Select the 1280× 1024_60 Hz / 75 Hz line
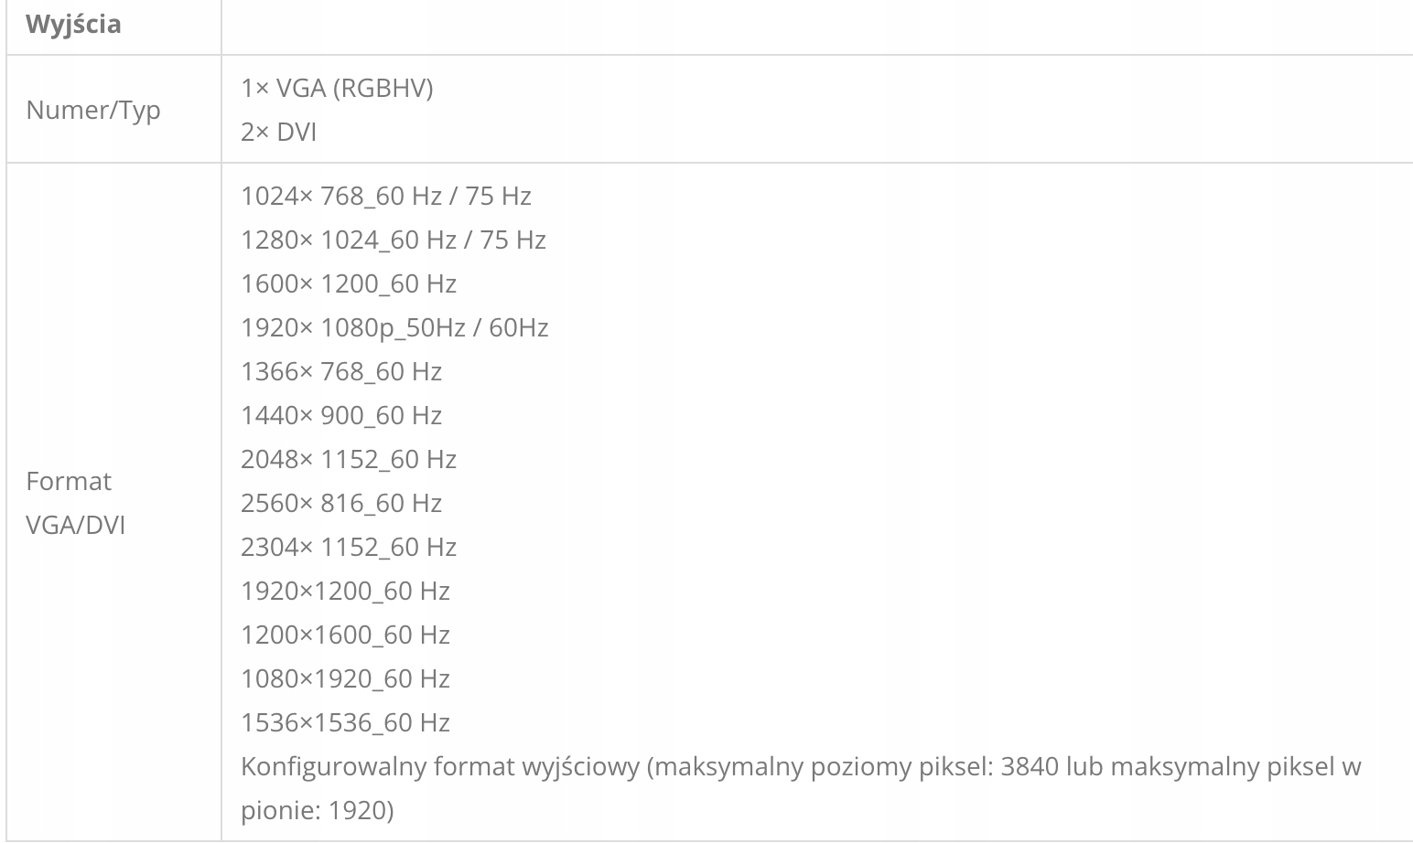This screenshot has width=1413, height=843. (x=393, y=240)
